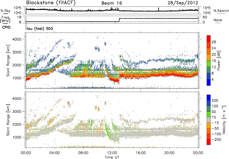Click the '20:00' time tick label
This screenshot has width=229, height=159.
(x=169, y=153)
